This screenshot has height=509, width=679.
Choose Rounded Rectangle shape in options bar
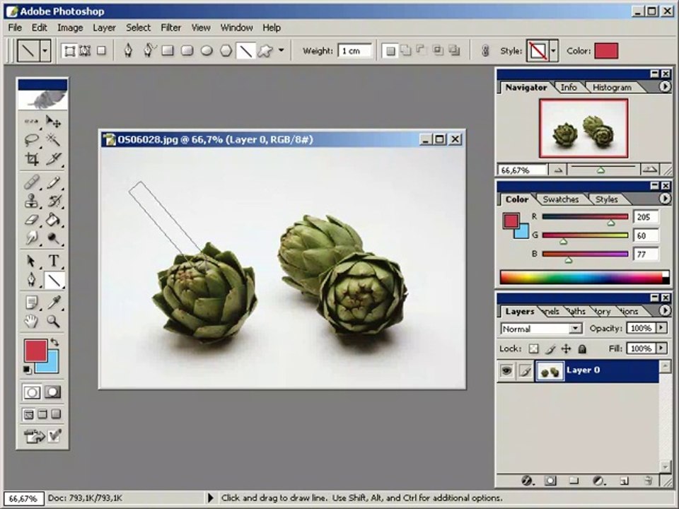point(187,51)
